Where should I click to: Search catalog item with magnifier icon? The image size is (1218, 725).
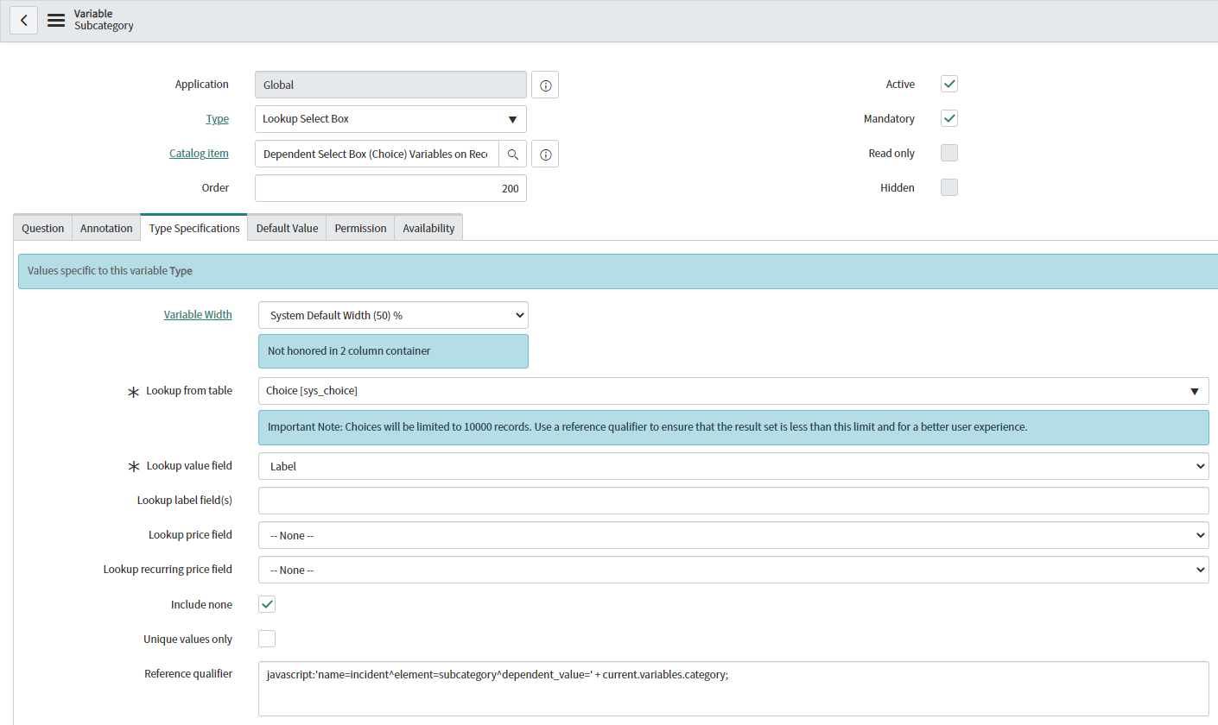coord(512,154)
